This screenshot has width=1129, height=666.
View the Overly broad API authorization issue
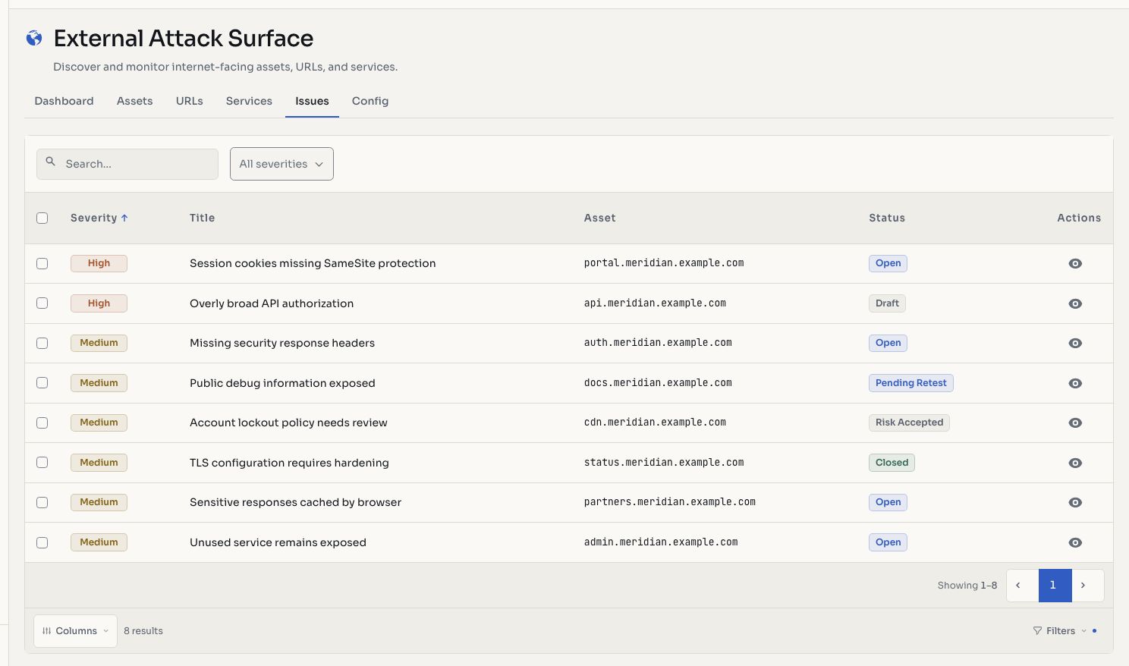click(x=1075, y=303)
